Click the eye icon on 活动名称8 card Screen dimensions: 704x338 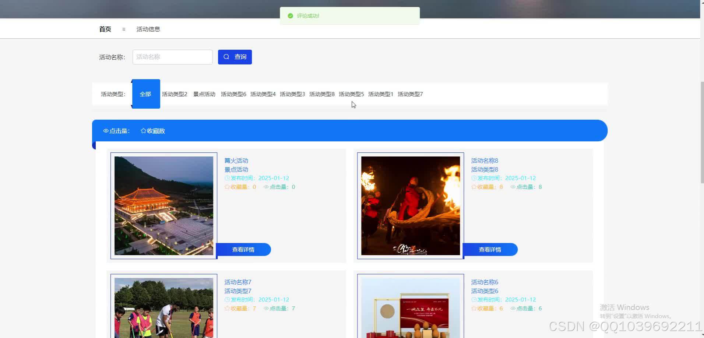[513, 187]
